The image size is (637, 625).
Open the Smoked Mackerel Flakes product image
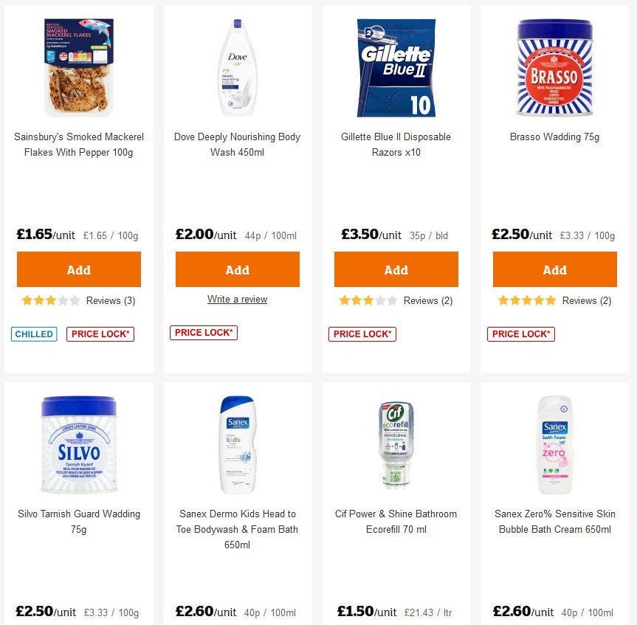(78, 66)
